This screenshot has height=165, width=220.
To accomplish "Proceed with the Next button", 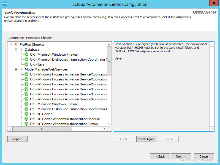I will [180, 156].
